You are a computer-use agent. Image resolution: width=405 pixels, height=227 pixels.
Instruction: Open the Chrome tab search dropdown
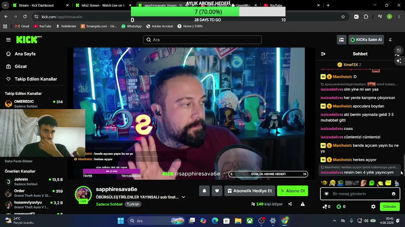(6, 5)
